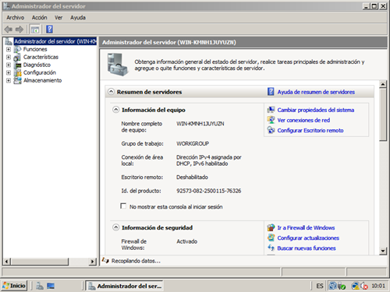Expand the Características tree node
390x292 pixels.
(x=9, y=57)
